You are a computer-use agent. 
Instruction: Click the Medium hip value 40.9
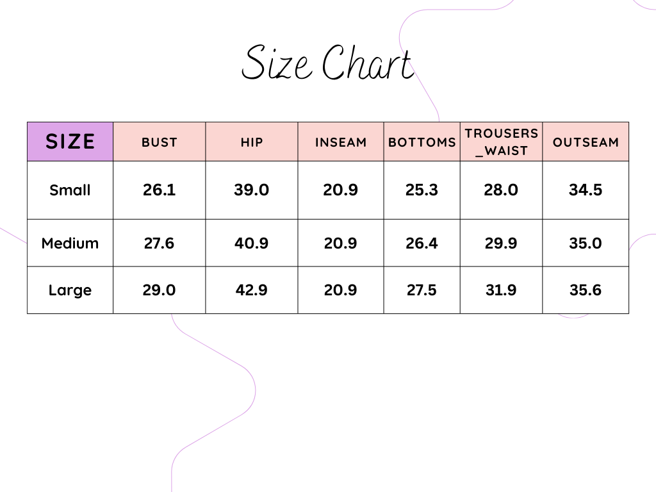[251, 243]
